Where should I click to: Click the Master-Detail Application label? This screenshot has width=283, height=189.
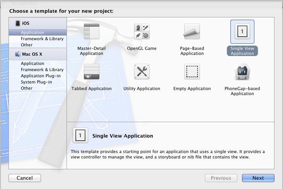[92, 51]
